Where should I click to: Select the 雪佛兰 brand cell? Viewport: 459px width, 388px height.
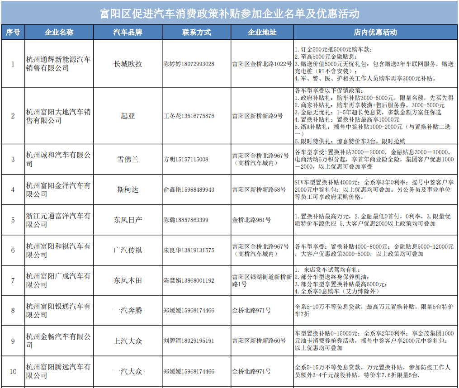point(128,159)
